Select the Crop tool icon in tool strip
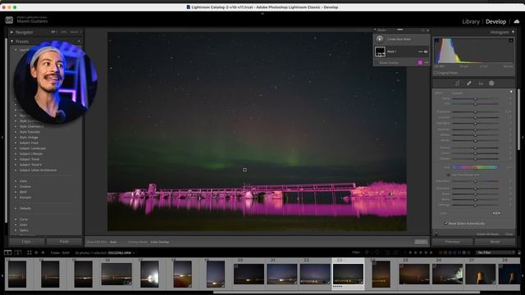Image resolution: width=525 pixels, height=295 pixels. point(457,84)
